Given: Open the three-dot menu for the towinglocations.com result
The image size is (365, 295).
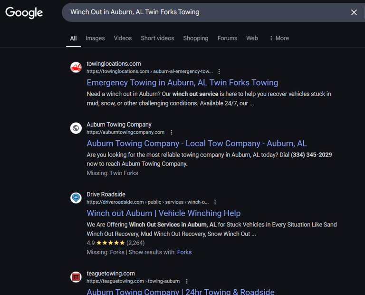Looking at the screenshot, I should [x=219, y=71].
